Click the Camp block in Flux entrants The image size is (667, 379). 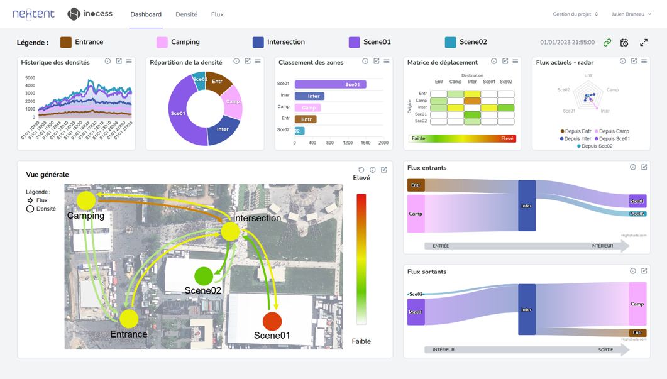click(x=416, y=214)
